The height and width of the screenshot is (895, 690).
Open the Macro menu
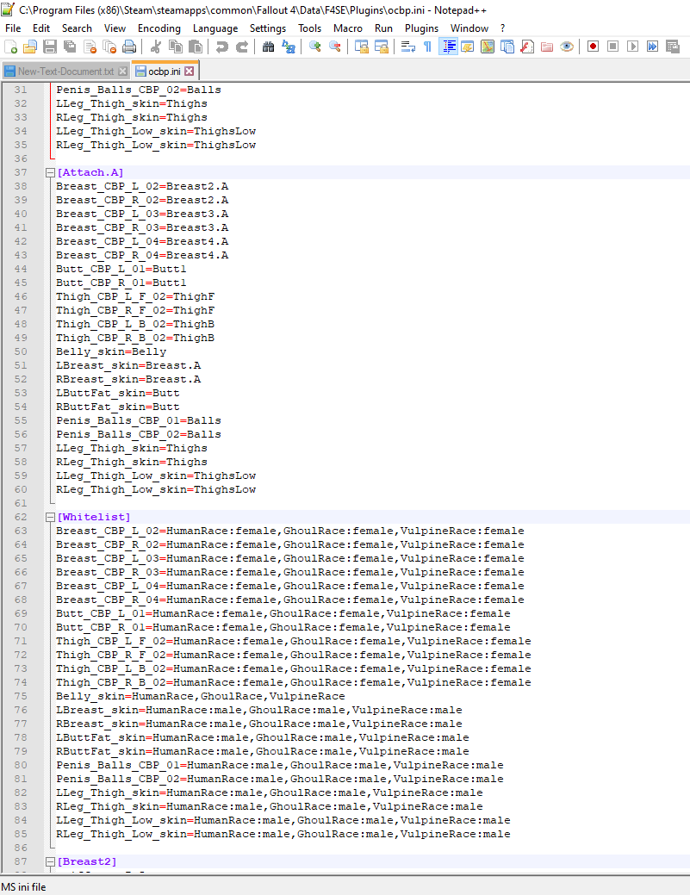coord(347,28)
